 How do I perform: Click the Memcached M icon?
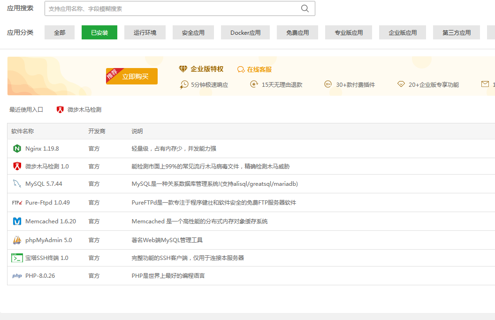click(17, 221)
